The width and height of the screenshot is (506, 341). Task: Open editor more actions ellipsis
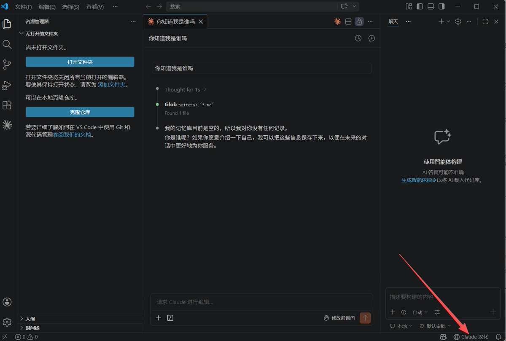pos(370,21)
